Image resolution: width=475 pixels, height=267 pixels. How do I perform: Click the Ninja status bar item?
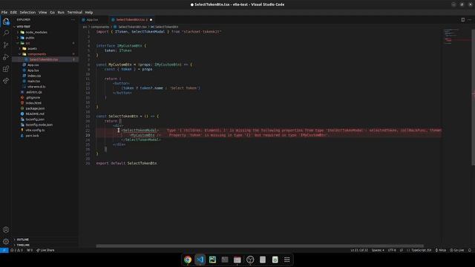pos(440,251)
